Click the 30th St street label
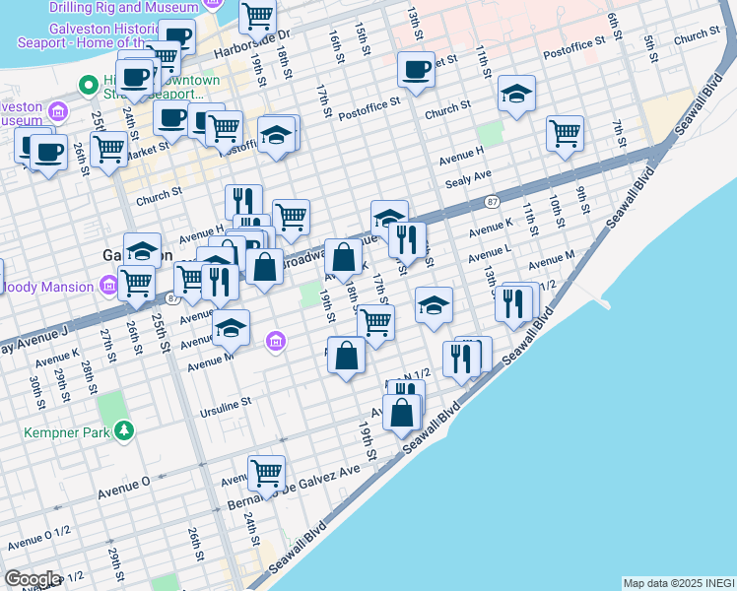The height and width of the screenshot is (591, 737). (x=37, y=392)
